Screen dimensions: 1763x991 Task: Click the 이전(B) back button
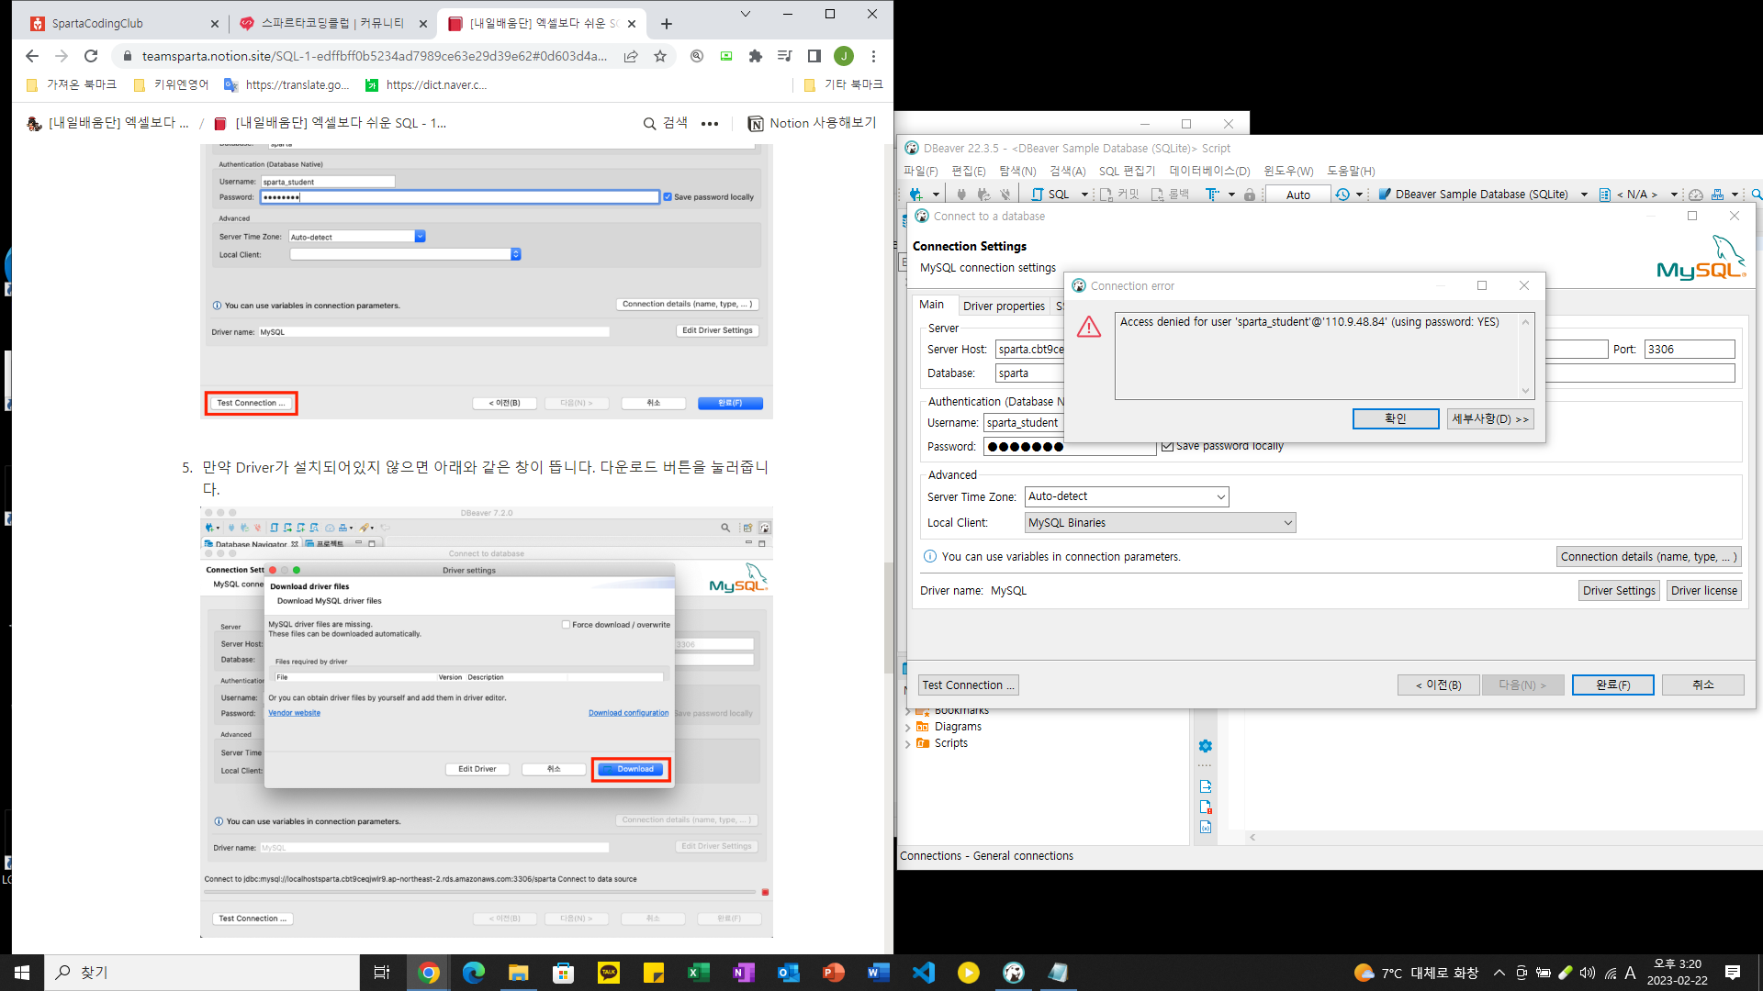click(1439, 685)
